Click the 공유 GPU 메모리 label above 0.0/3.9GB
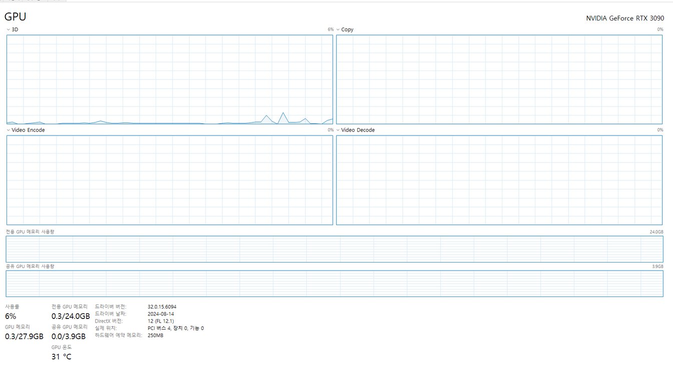The image size is (673, 375). [70, 326]
